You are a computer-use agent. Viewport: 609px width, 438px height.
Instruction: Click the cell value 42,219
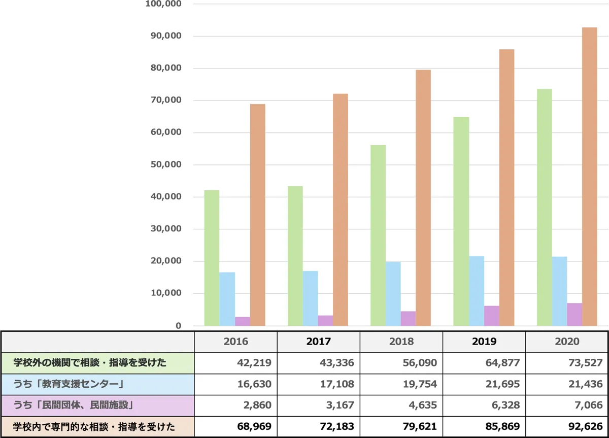coord(255,363)
